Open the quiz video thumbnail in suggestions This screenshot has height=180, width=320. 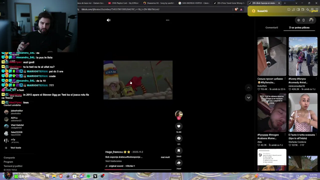click(x=272, y=160)
